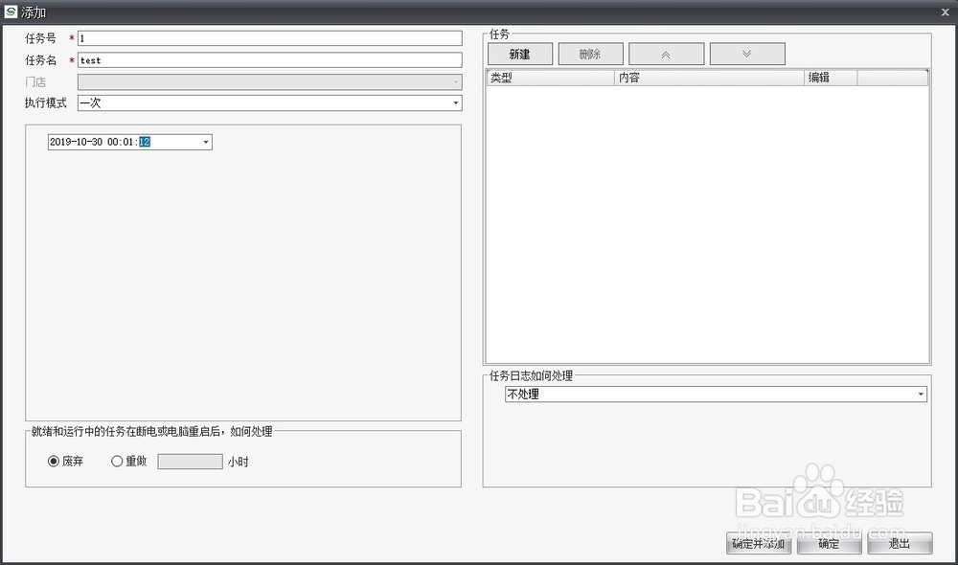Click the 编辑 column header
The width and height of the screenshot is (958, 565).
tap(831, 78)
